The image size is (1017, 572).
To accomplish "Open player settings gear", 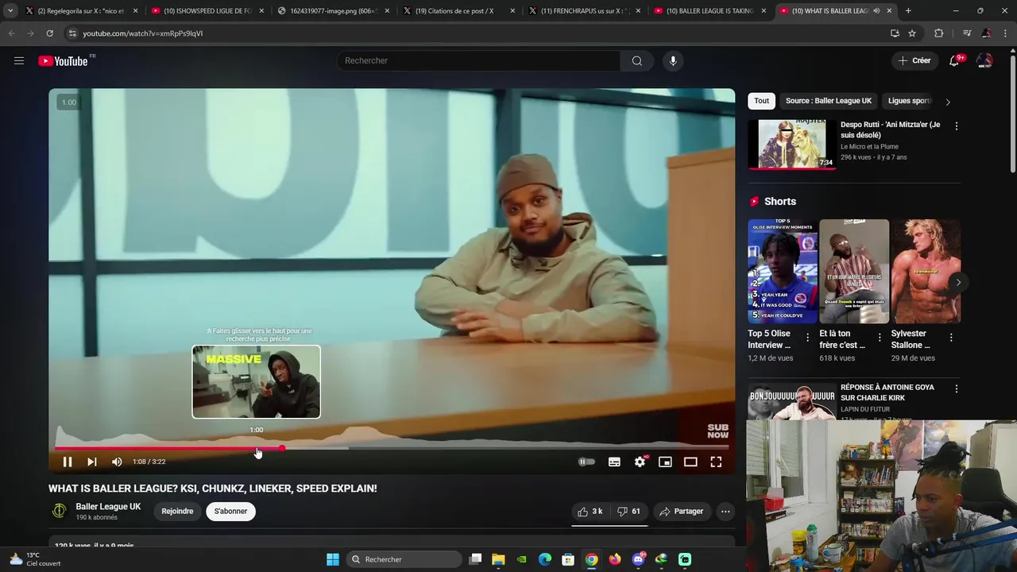I will click(x=640, y=462).
